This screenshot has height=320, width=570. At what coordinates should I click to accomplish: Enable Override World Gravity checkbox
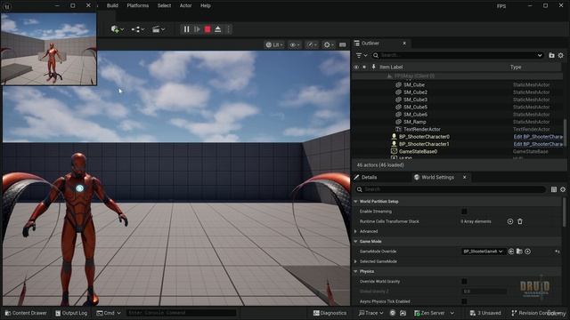click(x=464, y=282)
